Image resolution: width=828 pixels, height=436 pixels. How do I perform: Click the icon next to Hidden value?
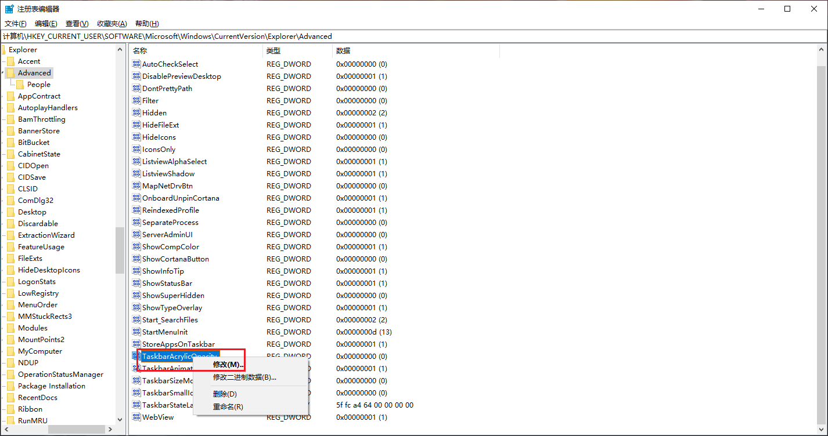(x=136, y=113)
